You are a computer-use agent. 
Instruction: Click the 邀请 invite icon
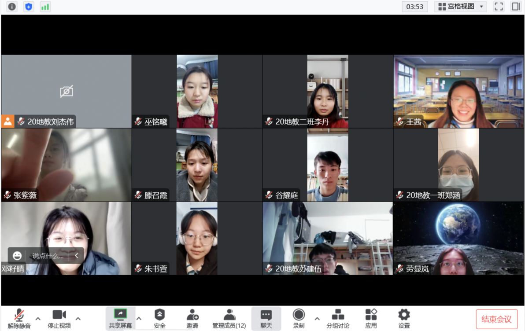tap(192, 318)
